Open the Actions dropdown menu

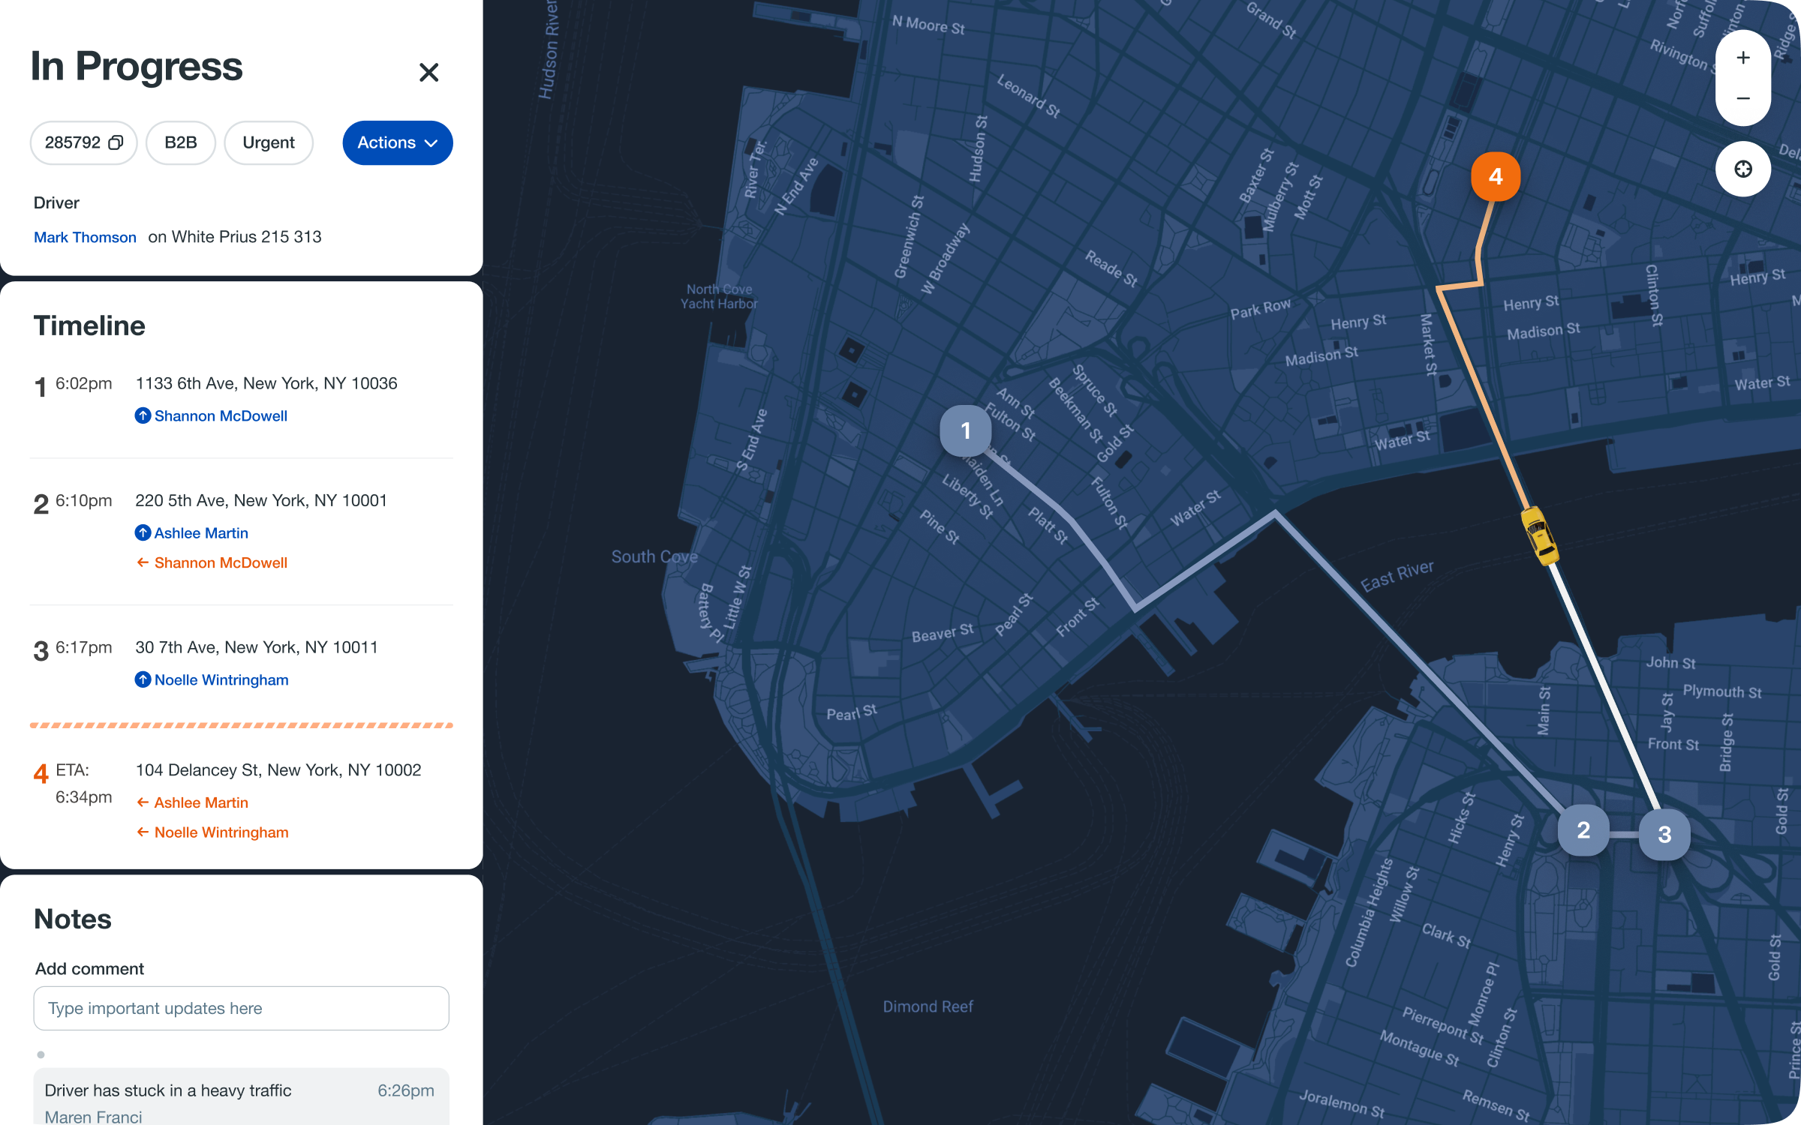[397, 142]
